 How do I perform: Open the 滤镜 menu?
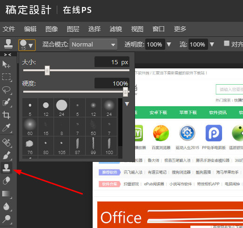[116, 29]
